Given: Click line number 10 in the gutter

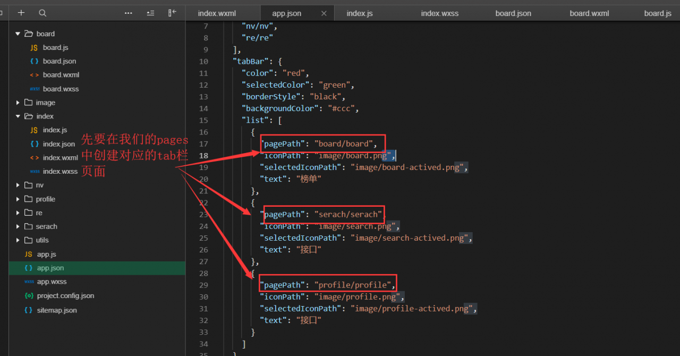Looking at the screenshot, I should [203, 61].
